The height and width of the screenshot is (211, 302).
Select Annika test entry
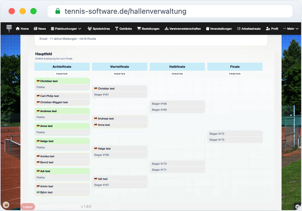[62, 156]
